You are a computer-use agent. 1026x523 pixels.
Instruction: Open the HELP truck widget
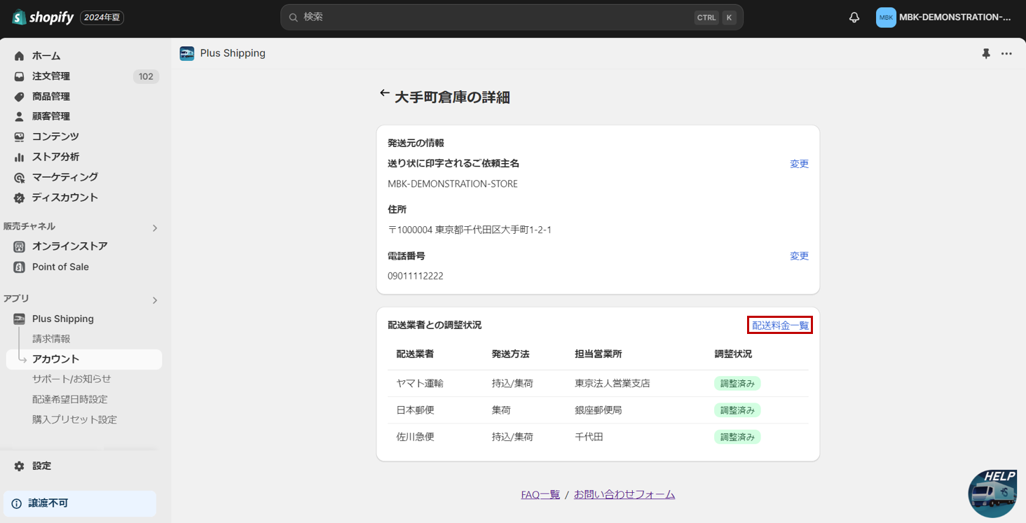click(x=992, y=494)
